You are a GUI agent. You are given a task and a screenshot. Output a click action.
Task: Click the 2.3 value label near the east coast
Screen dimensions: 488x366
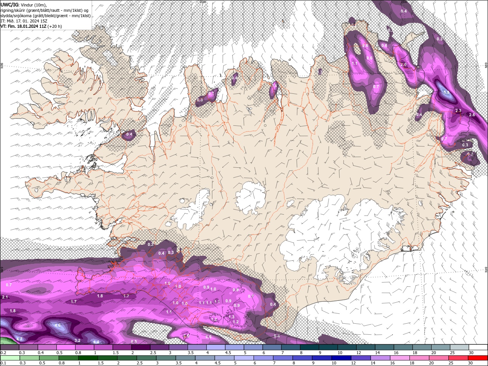coord(458,111)
